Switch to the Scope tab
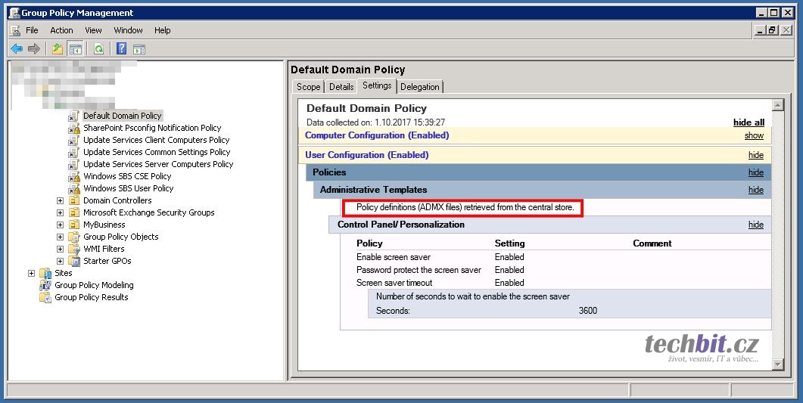803x403 pixels. [308, 87]
